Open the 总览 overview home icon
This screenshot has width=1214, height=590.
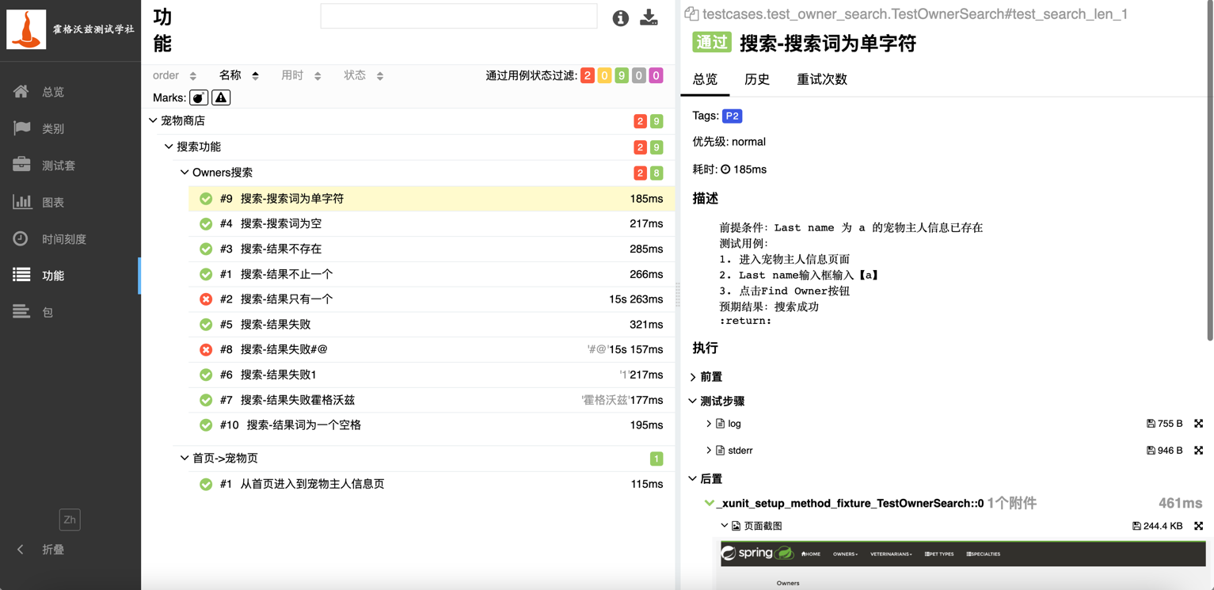[21, 91]
